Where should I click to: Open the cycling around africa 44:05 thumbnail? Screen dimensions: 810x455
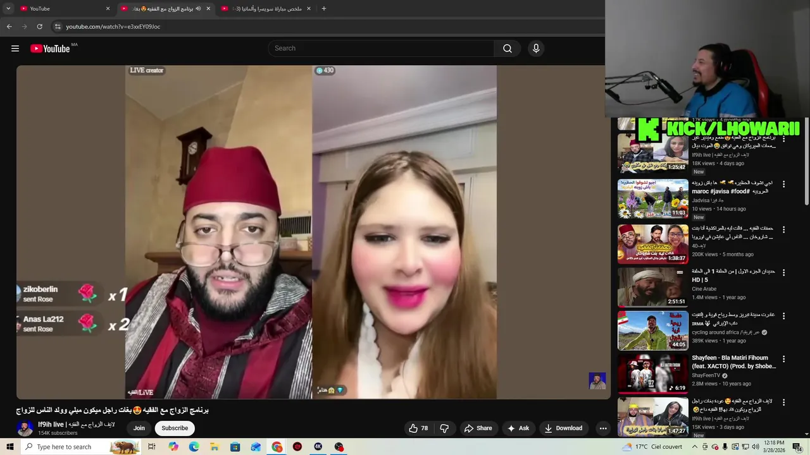[x=653, y=330]
